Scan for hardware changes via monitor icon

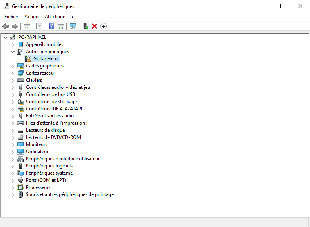click(73, 26)
